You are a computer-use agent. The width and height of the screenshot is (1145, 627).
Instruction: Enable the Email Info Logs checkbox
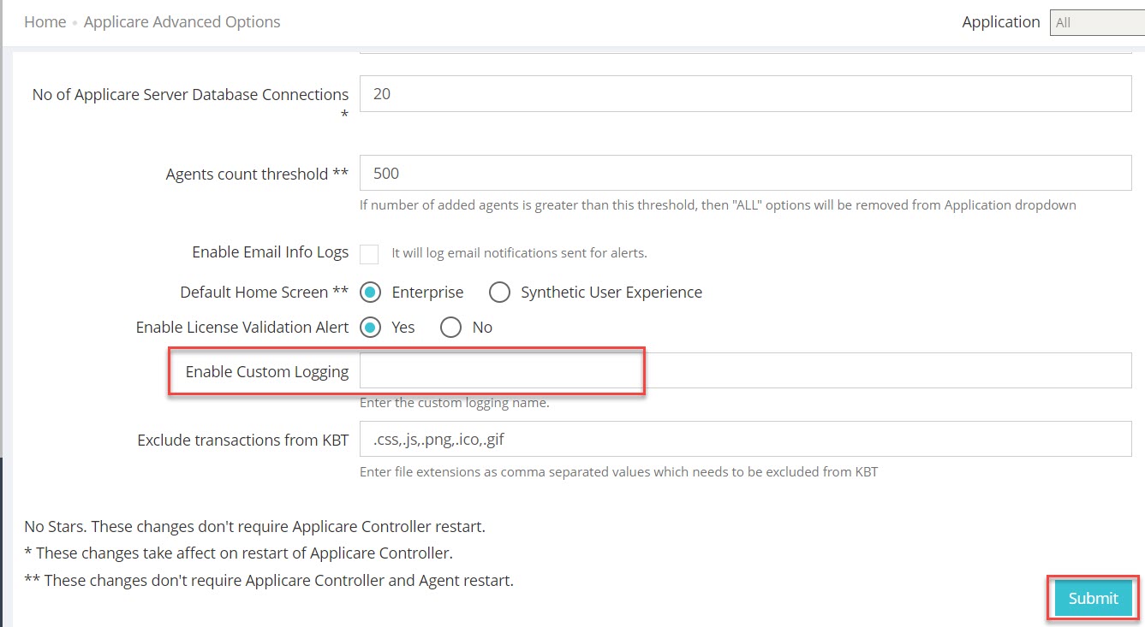[369, 253]
